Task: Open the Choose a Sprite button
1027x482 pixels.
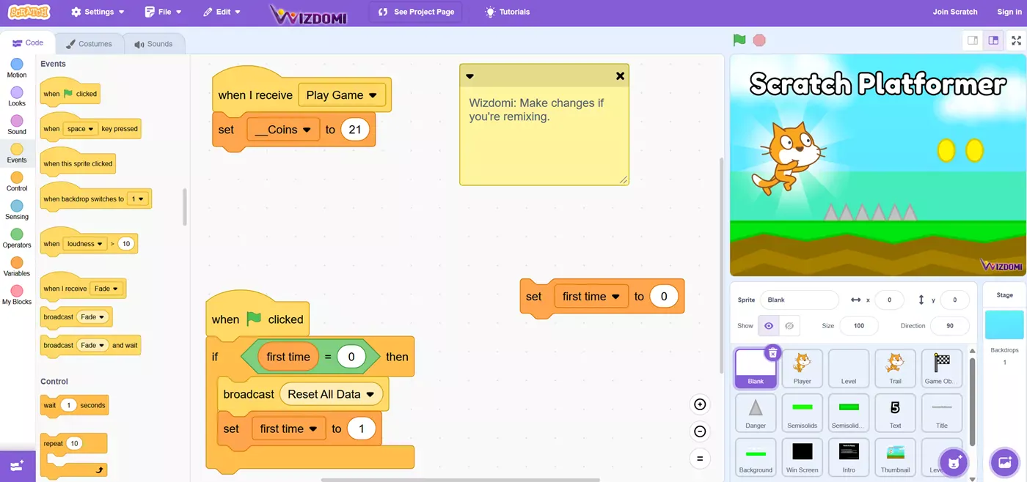Action: coord(954,462)
